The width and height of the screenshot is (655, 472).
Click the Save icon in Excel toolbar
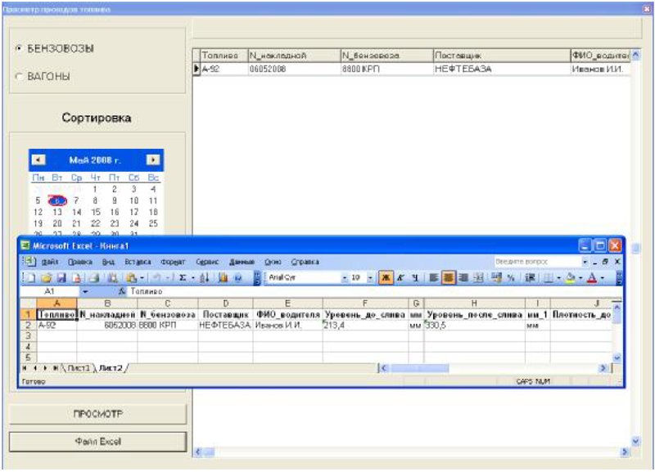[x=62, y=278]
